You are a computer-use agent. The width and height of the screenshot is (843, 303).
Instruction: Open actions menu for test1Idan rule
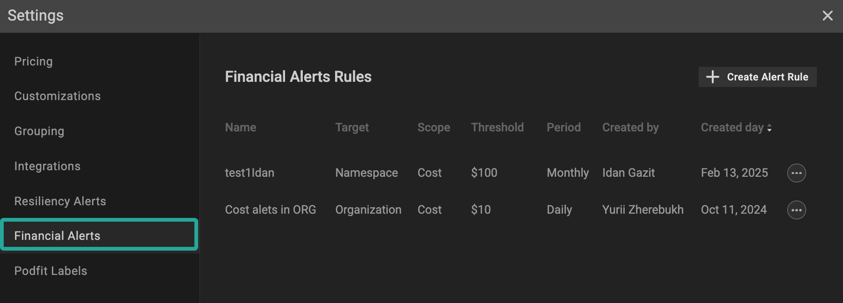pos(796,173)
